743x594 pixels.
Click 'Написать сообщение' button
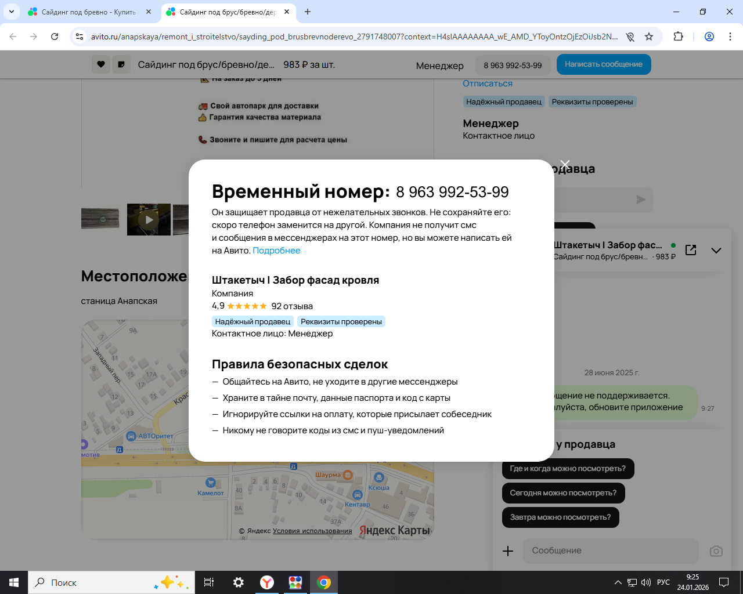(x=604, y=64)
